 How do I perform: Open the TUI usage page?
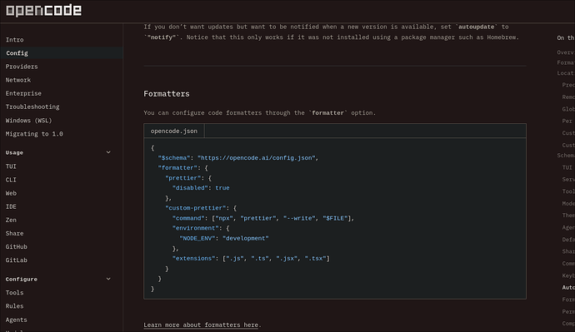tap(11, 166)
